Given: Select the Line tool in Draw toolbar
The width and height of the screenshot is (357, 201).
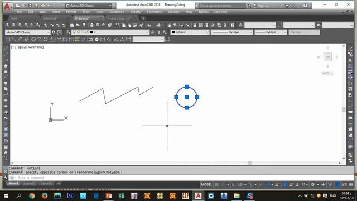Looking at the screenshot, I should coord(6,49).
